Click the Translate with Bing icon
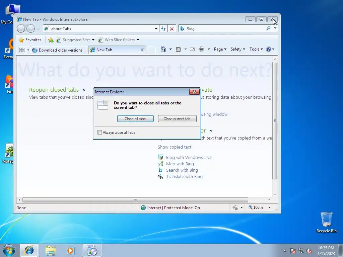 pyautogui.click(x=160, y=176)
